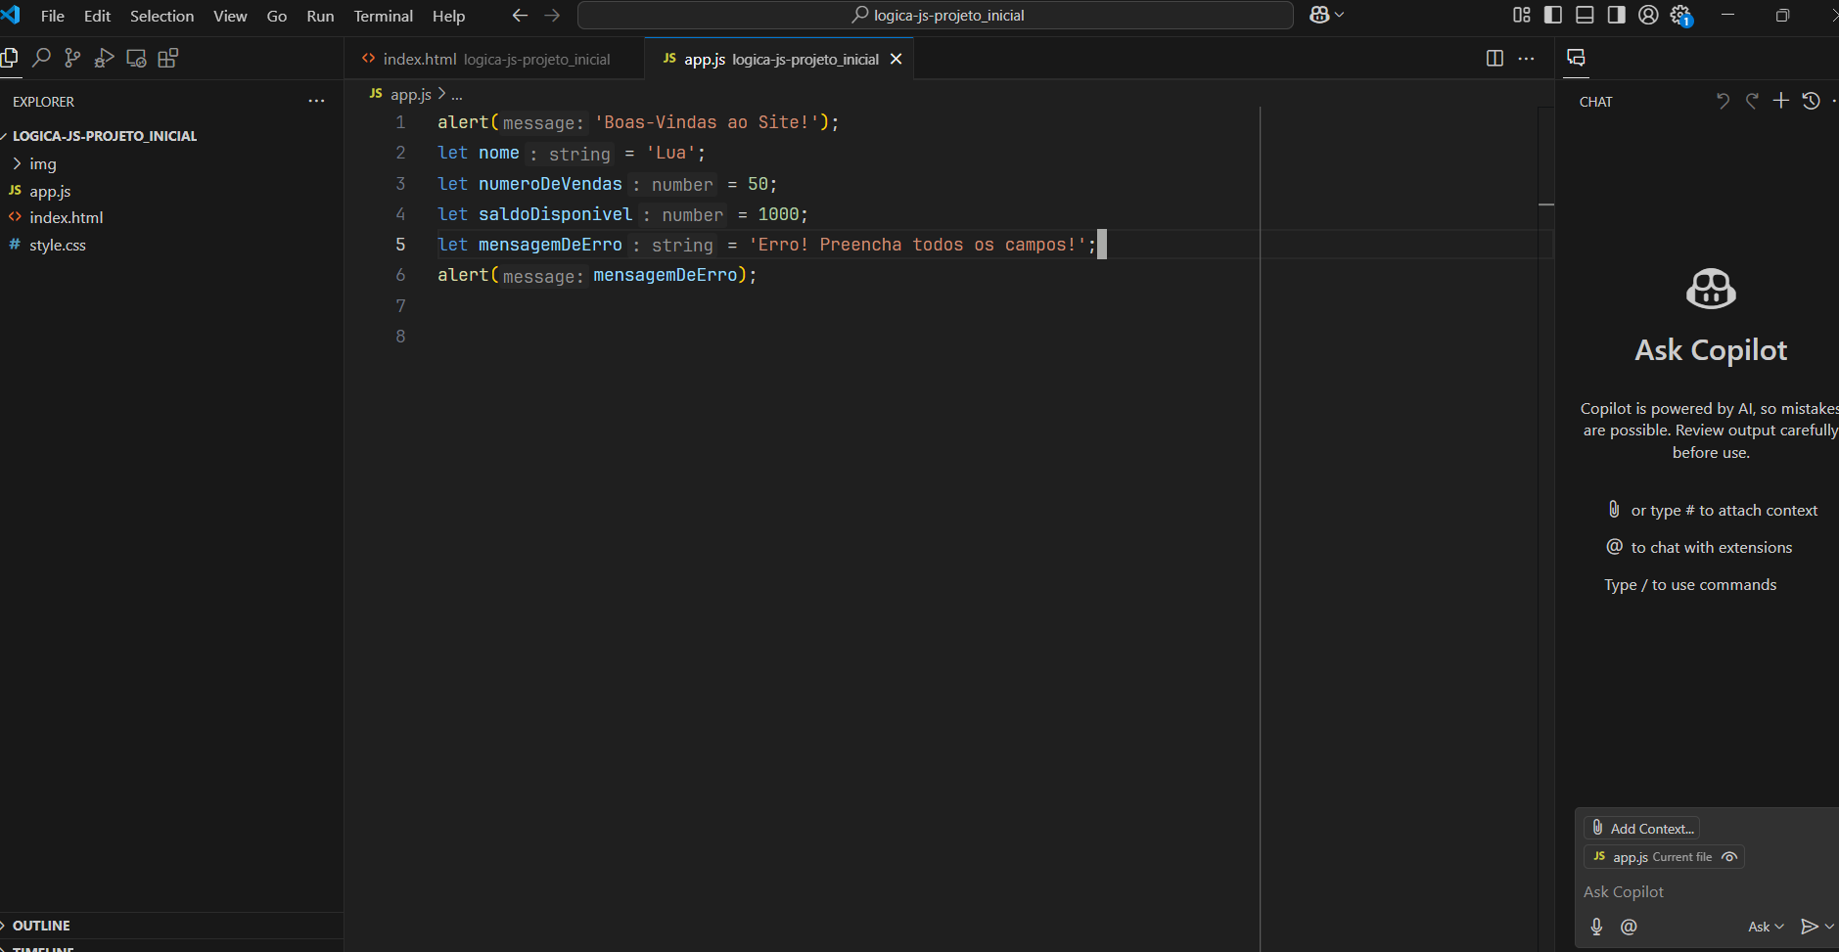Viewport: 1839px width, 952px height.
Task: Click the Add Context button
Action: pos(1641,828)
